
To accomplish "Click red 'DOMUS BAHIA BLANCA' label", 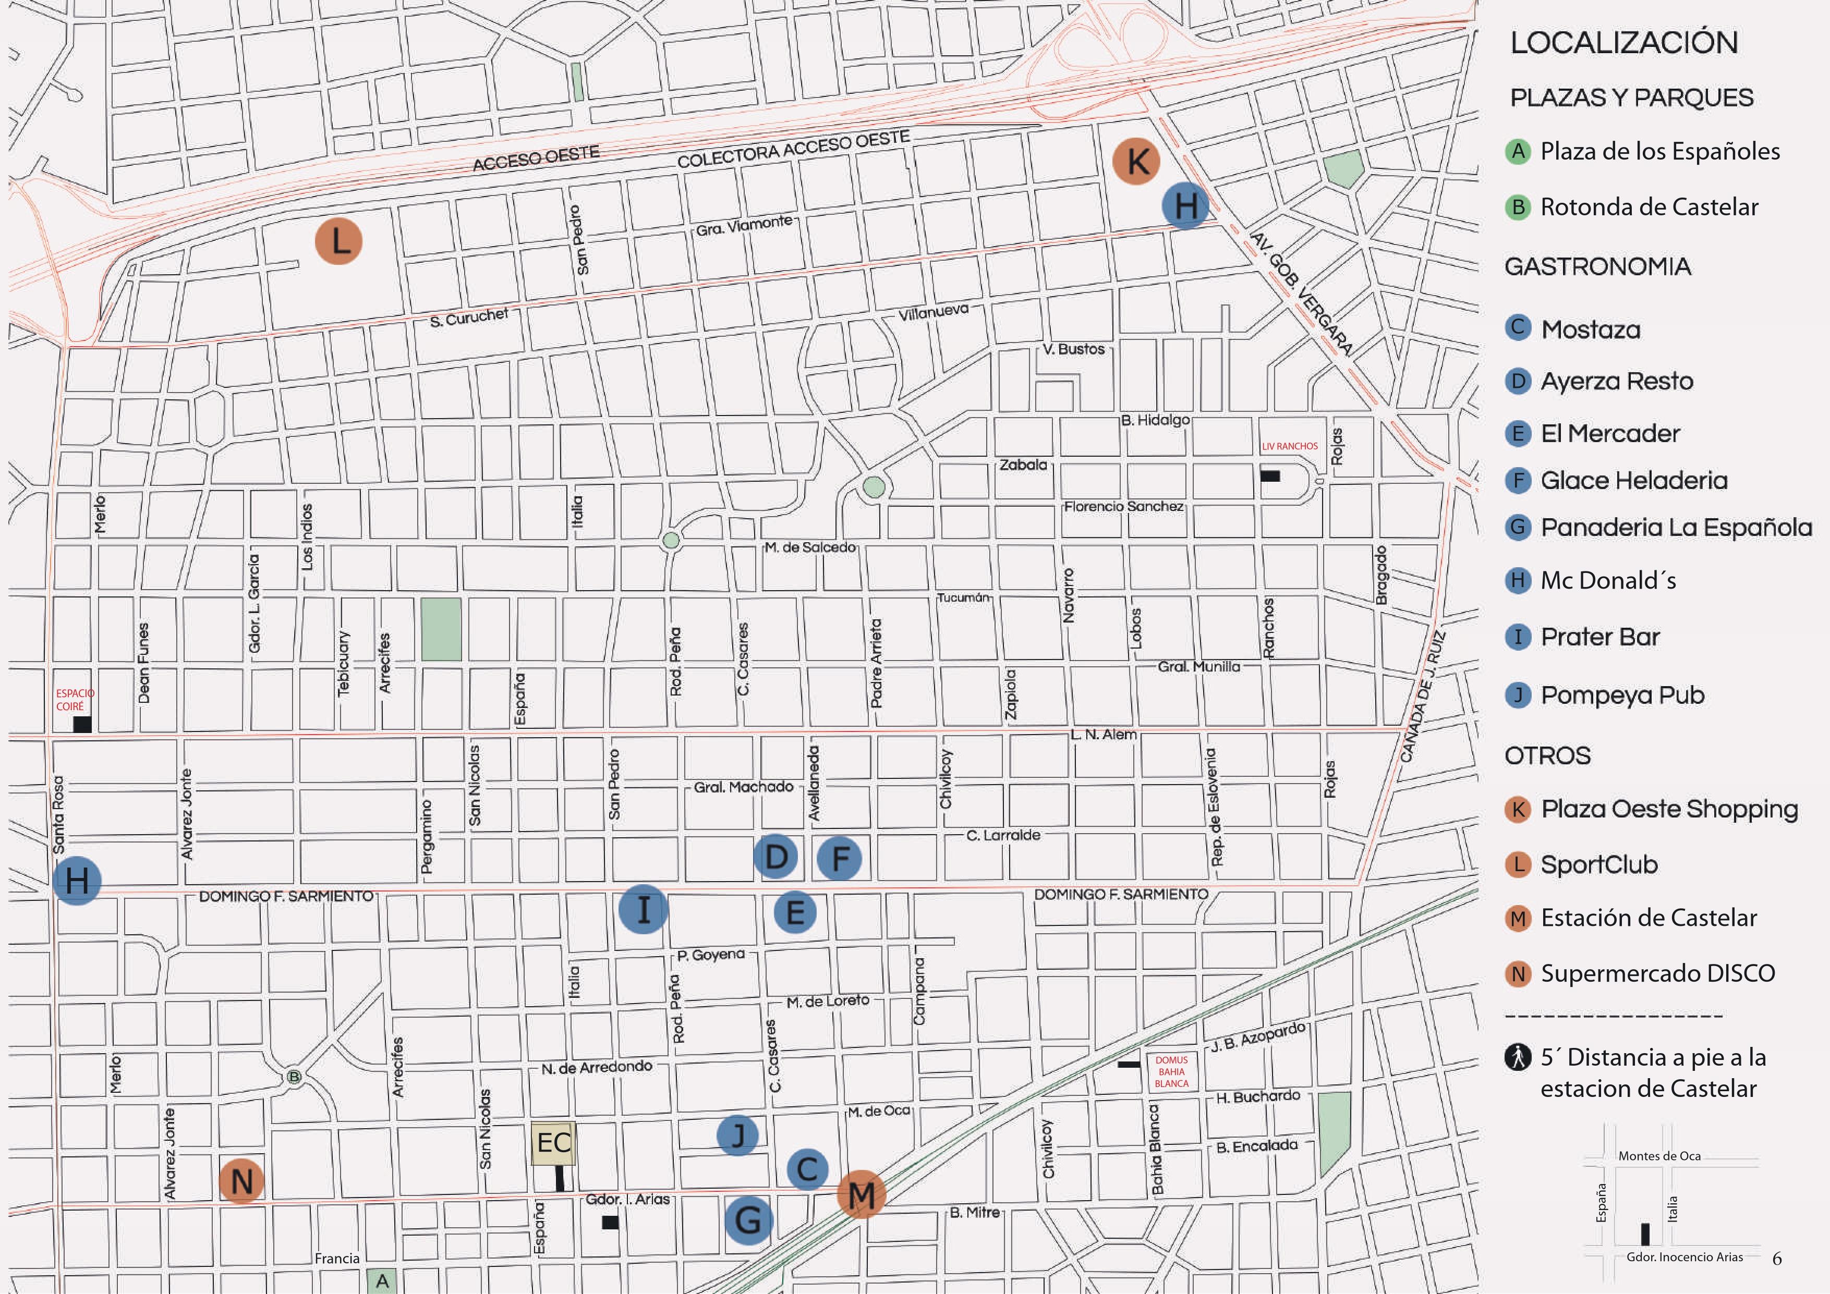I will (x=1172, y=1072).
